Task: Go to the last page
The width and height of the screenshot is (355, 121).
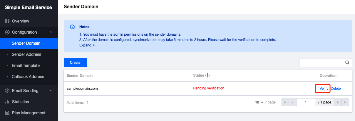Action: coord(346,102)
